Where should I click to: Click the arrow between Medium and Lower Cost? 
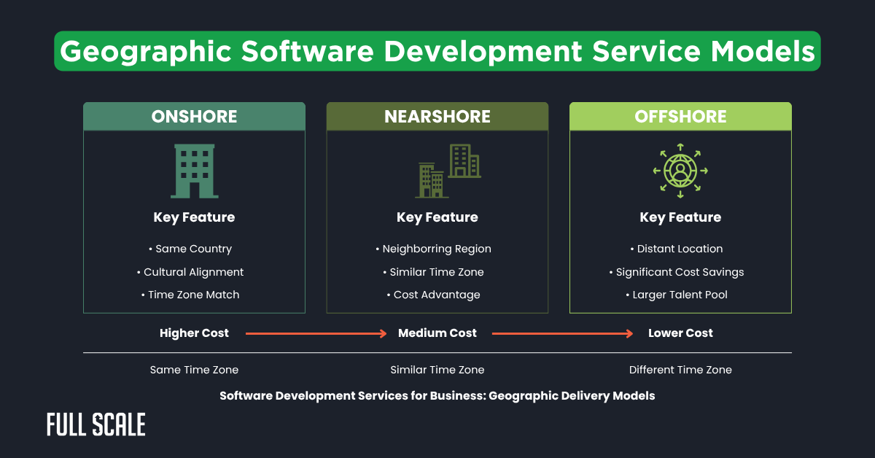[563, 333]
